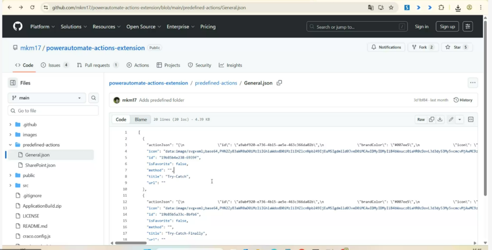This screenshot has width=492, height=250.
Task: Open SharePoint.json in file tree
Action: [40, 165]
